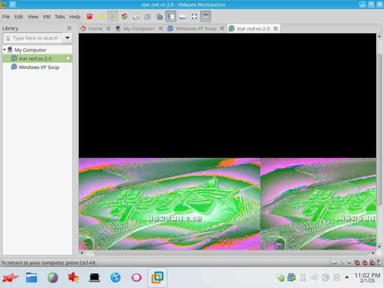Click the Take Snapshot clock icon
Image resolution: width=384 pixels, height=288 pixels.
[x=136, y=16]
